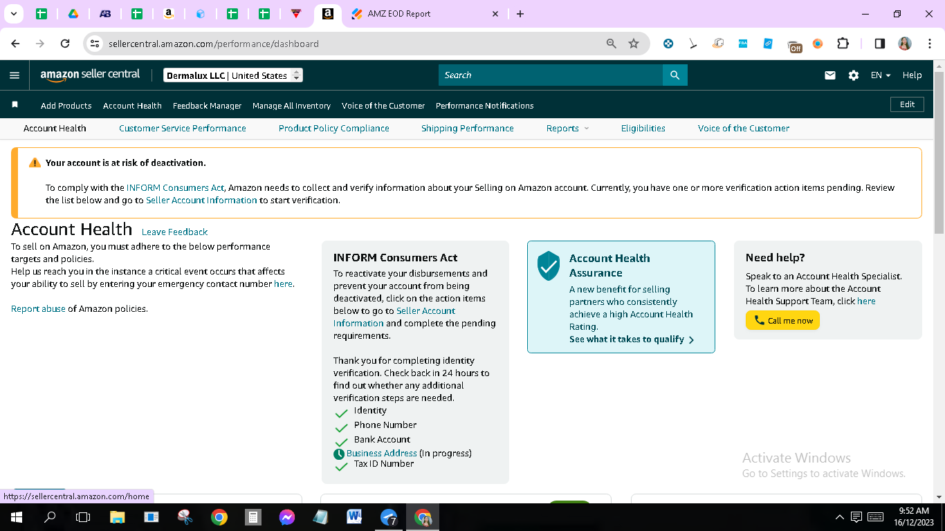This screenshot has height=531, width=945.
Task: Open the Dermalux LLC marketplace switcher
Action: point(233,75)
